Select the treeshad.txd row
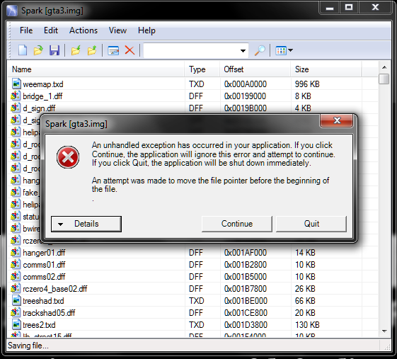 coord(193,301)
